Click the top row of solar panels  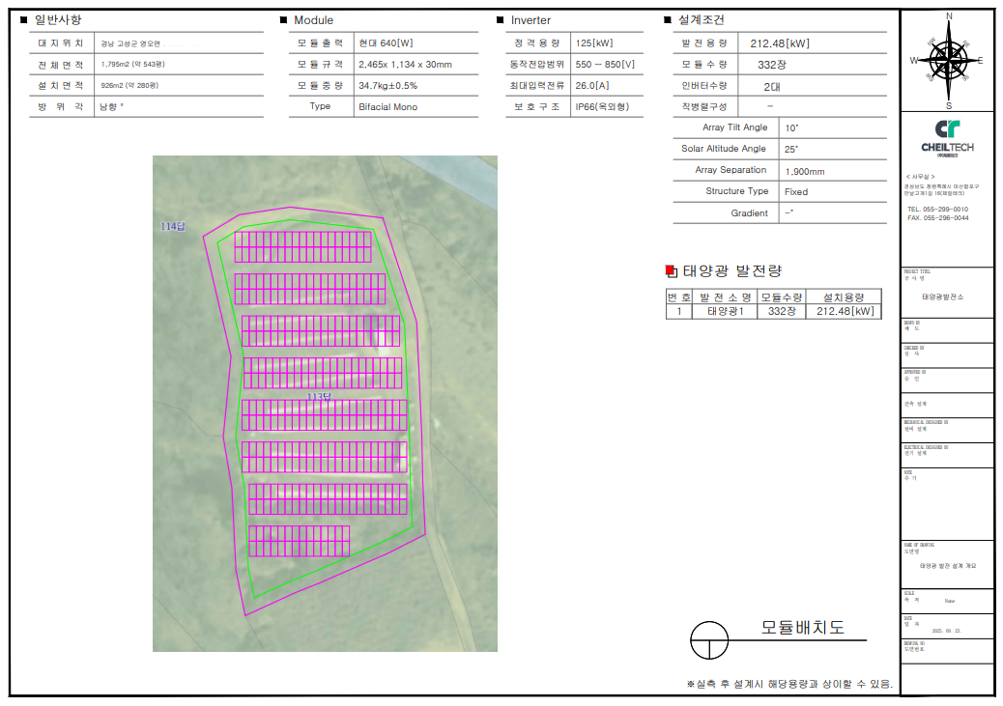302,246
